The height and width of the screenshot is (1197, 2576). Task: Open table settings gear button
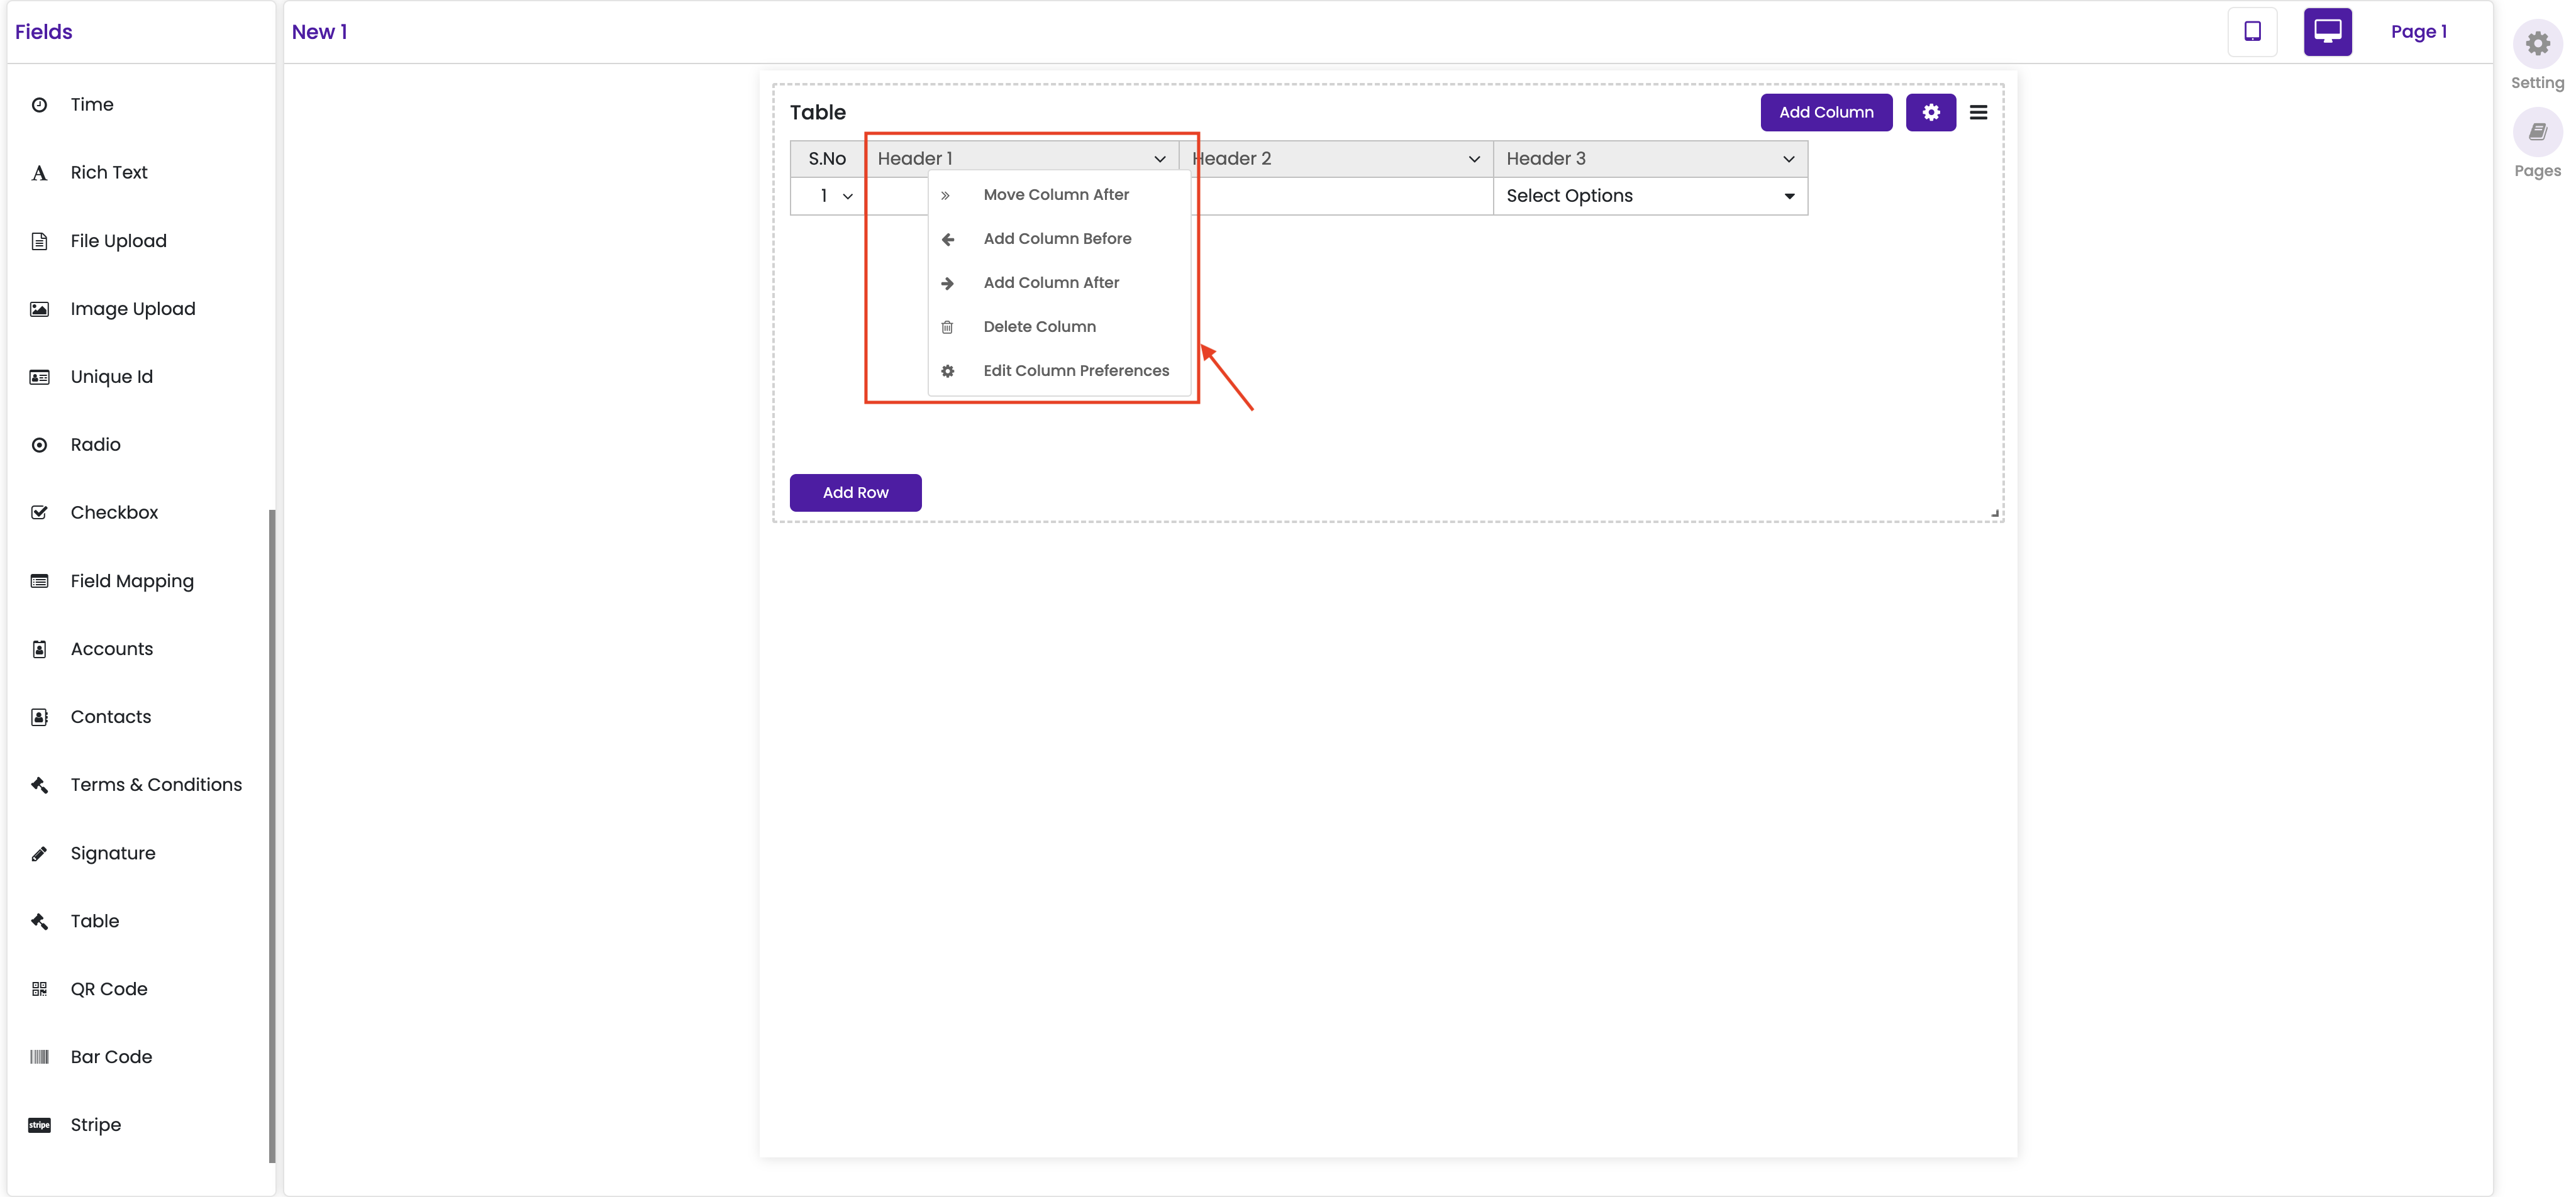point(1930,112)
